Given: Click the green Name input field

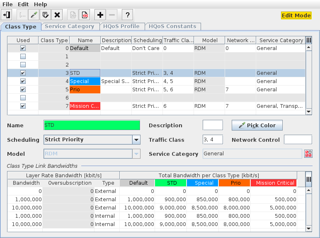Looking at the screenshot, I should pyautogui.click(x=92, y=125).
